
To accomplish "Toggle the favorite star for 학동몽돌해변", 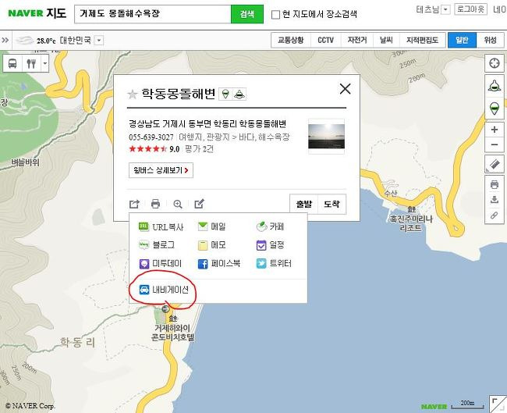I will pyautogui.click(x=133, y=94).
